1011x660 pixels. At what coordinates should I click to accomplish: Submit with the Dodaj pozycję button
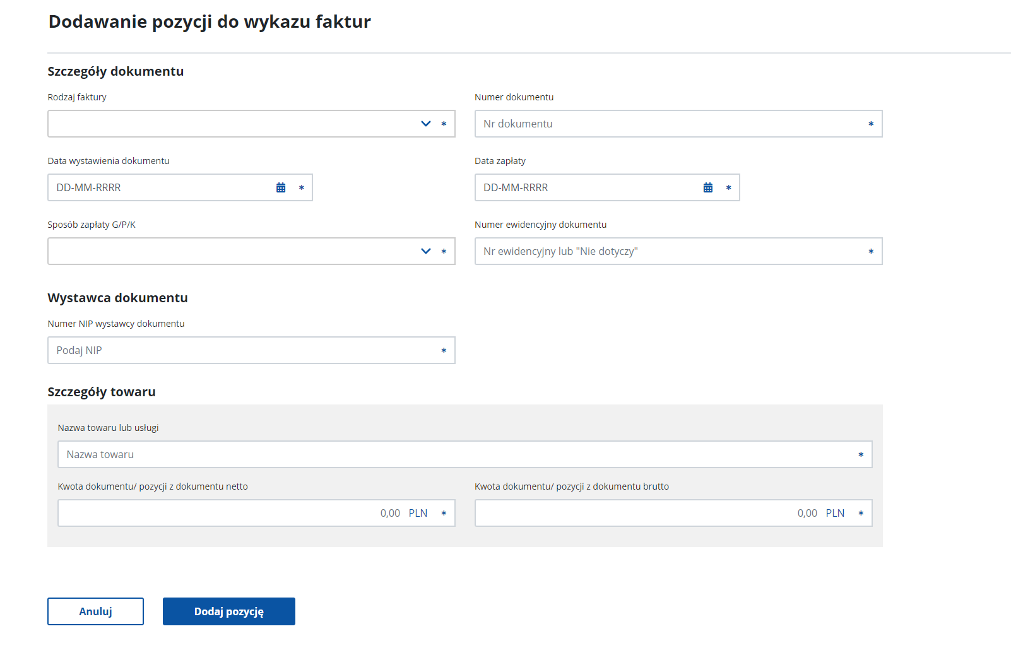coord(228,611)
